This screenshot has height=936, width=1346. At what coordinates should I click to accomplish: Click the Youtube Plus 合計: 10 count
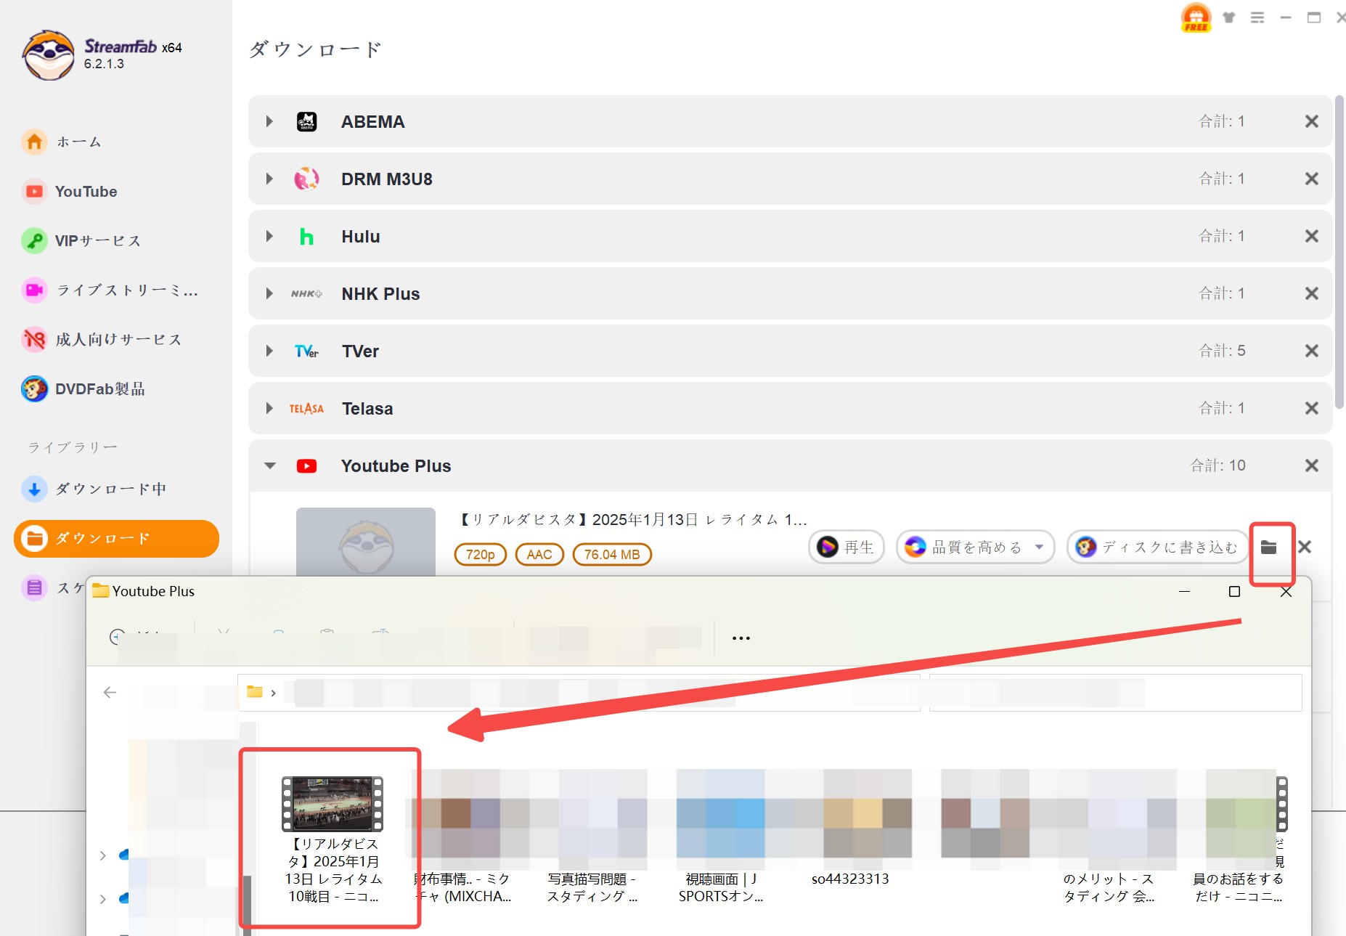tap(1217, 465)
